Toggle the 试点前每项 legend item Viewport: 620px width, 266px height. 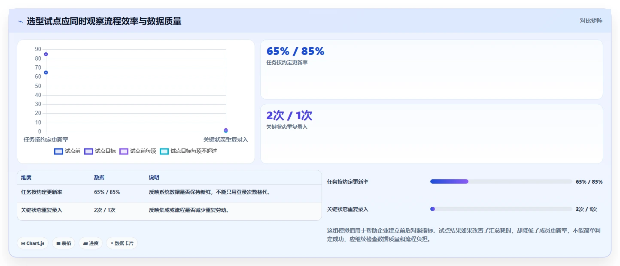138,151
